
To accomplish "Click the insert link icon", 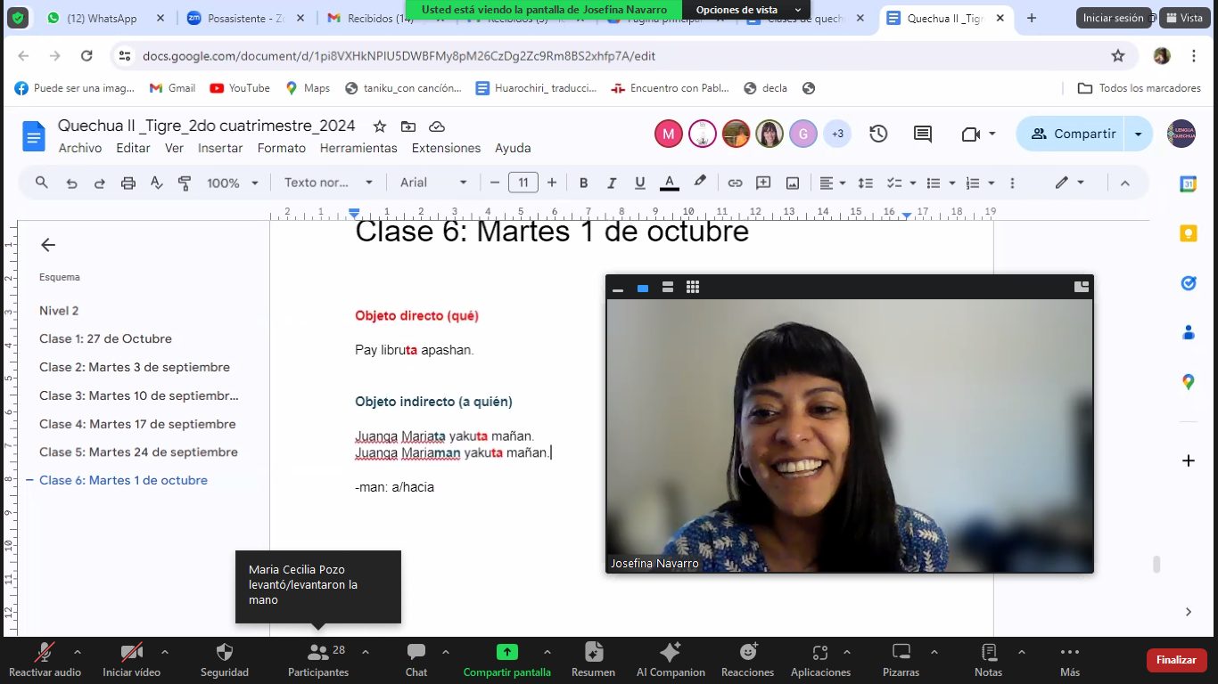I will (x=735, y=183).
